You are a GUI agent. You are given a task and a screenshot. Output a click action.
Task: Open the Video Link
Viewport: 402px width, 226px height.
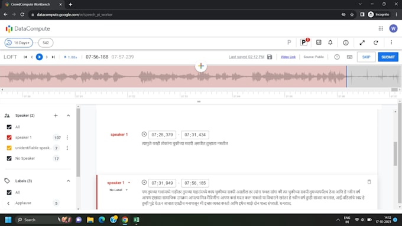pos(288,57)
